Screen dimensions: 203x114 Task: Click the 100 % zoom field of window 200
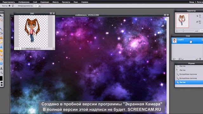pyautogui.click(x=17, y=49)
